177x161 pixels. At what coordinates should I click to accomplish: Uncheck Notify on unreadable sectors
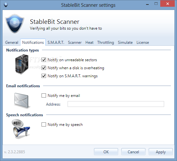(x=44, y=60)
